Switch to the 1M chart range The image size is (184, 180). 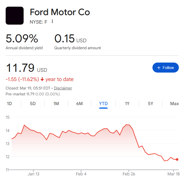(x=56, y=104)
